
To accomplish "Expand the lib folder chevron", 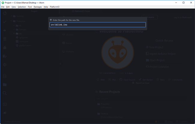I will pyautogui.click(x=14, y=26).
